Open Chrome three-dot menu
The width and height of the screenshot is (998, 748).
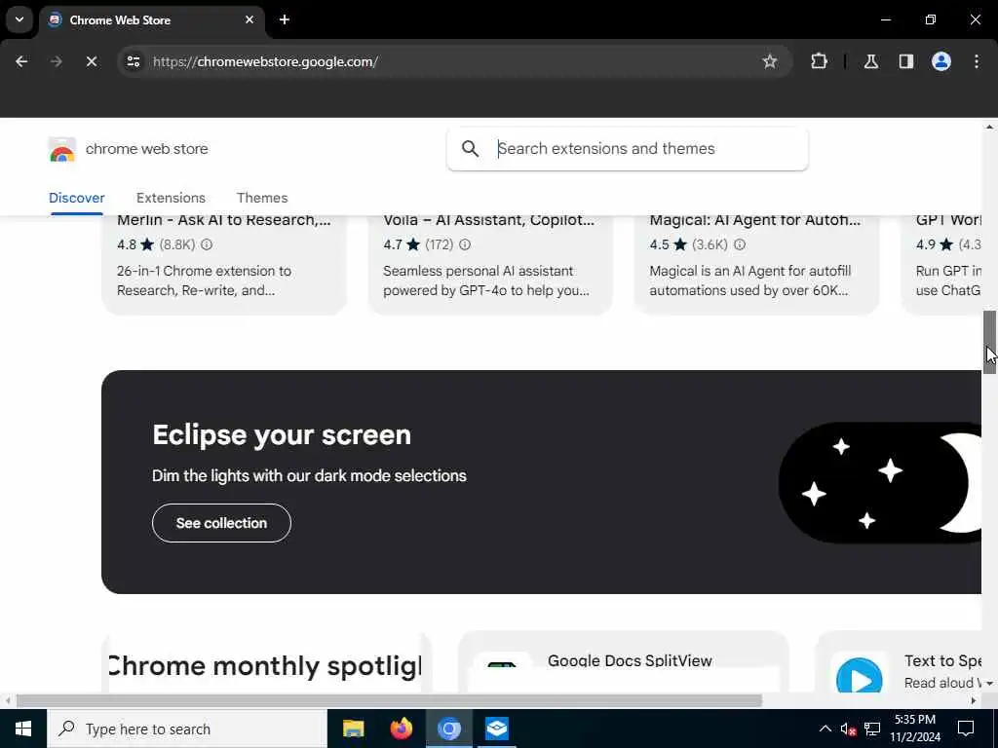pos(977,61)
